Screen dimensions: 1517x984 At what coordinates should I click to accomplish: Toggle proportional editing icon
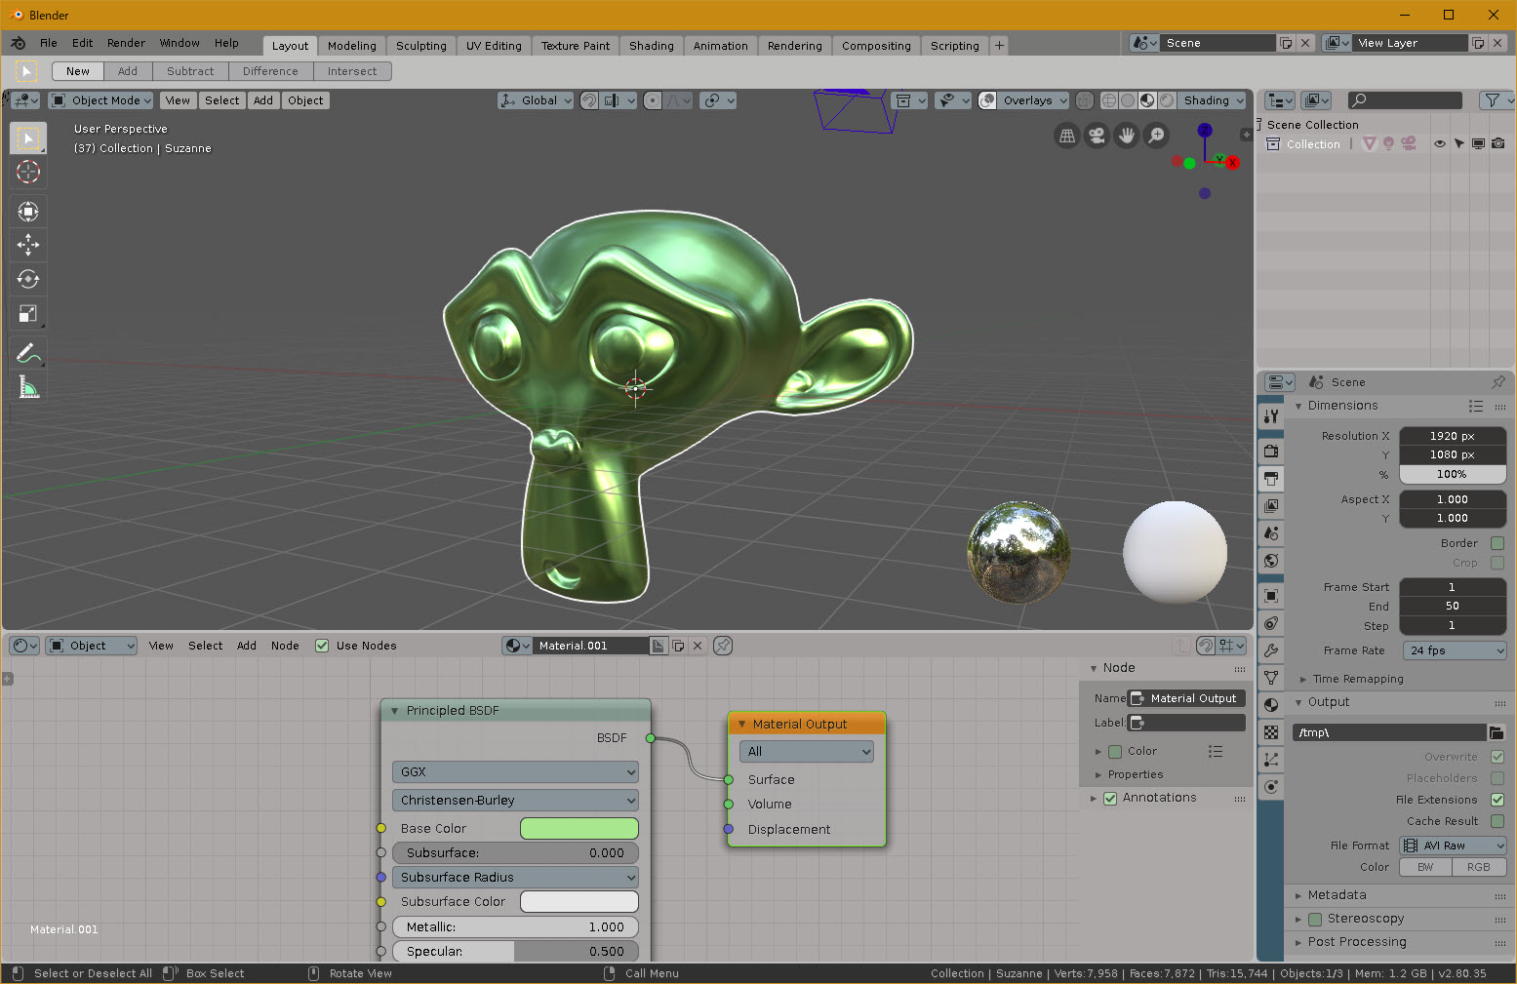(x=653, y=100)
